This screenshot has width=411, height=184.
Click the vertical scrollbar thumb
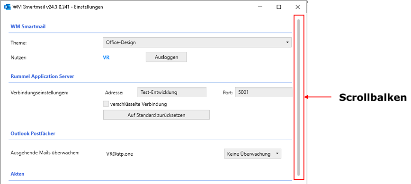coord(299,97)
